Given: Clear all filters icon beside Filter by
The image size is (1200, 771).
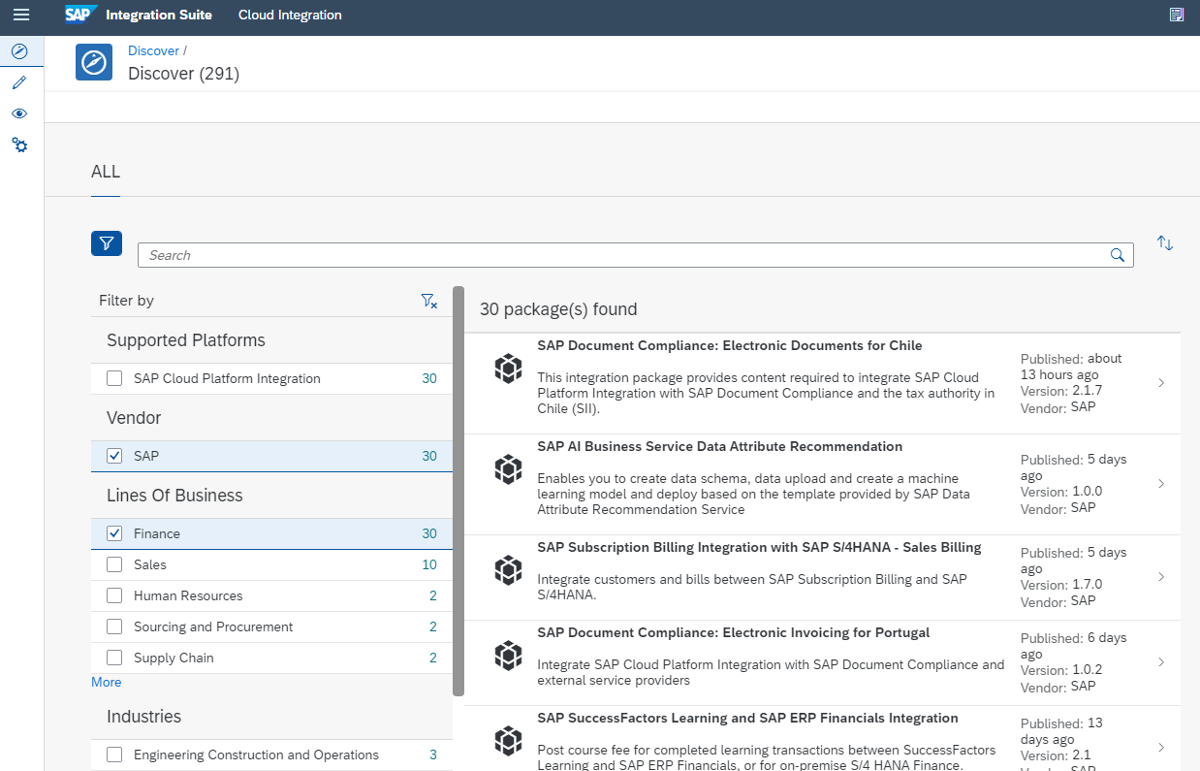Looking at the screenshot, I should click(429, 301).
